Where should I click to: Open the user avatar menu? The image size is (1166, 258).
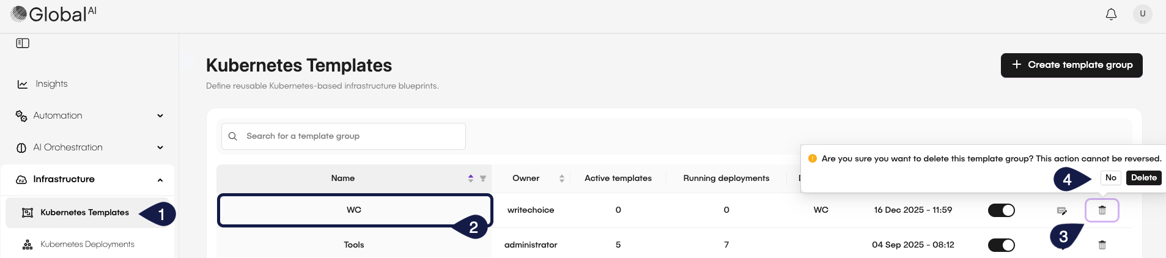(1142, 13)
